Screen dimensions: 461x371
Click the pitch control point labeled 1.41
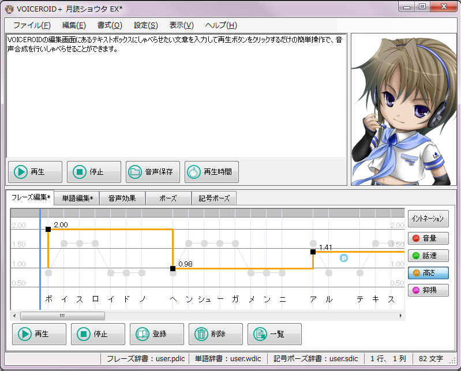(313, 252)
